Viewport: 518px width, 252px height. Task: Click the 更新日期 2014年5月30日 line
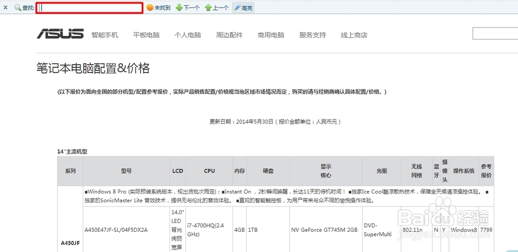click(x=276, y=122)
